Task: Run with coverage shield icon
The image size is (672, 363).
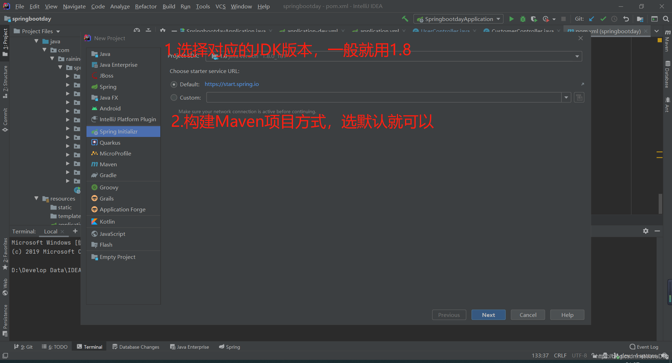Action: (534, 19)
